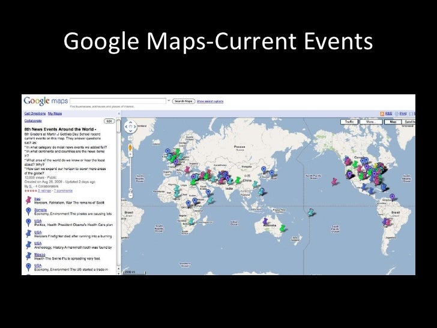The width and height of the screenshot is (437, 328).
Task: Click the Mexico place link
Action: 40,254
